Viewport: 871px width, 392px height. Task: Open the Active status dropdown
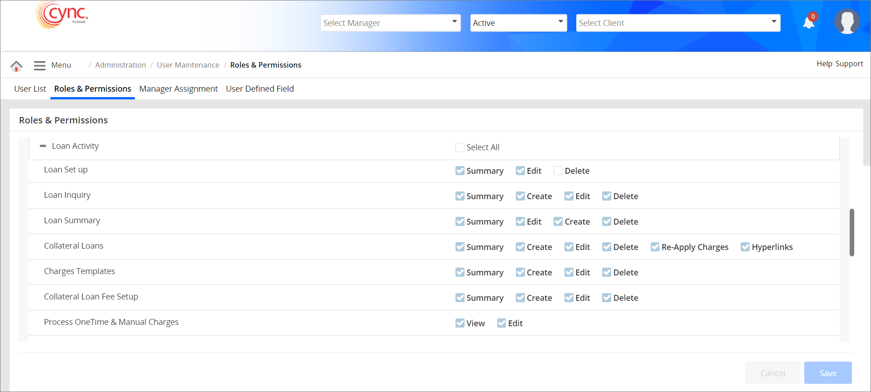[518, 23]
